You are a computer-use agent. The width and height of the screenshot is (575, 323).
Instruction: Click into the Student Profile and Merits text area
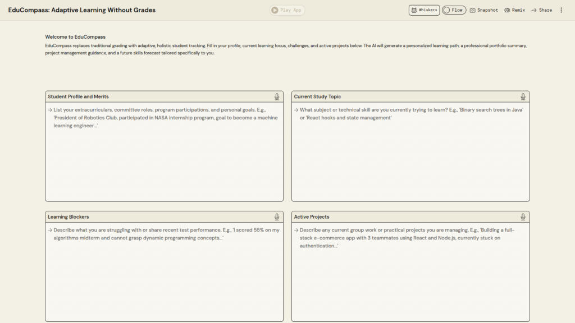(x=164, y=157)
